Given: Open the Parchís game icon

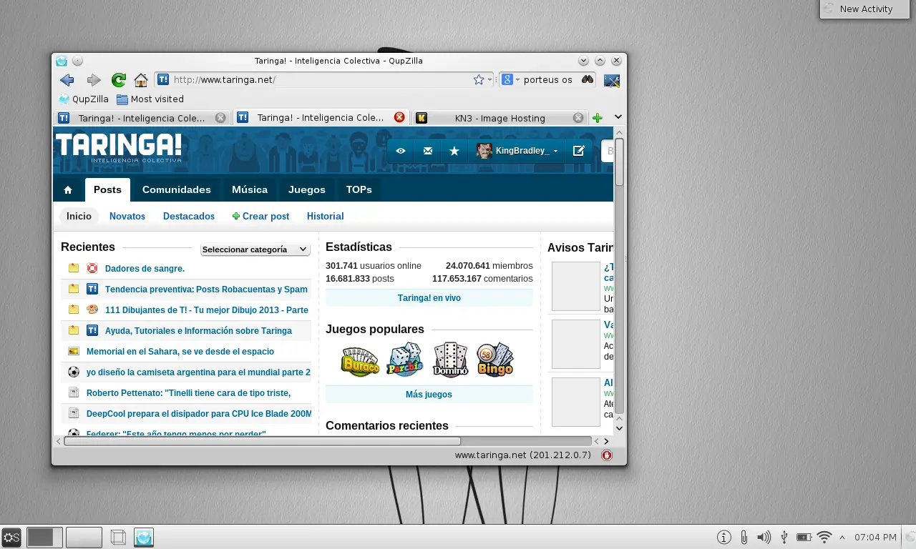Looking at the screenshot, I should tap(405, 360).
